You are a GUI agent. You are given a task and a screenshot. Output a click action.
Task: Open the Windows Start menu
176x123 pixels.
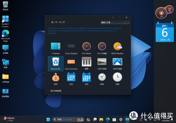[48, 119]
